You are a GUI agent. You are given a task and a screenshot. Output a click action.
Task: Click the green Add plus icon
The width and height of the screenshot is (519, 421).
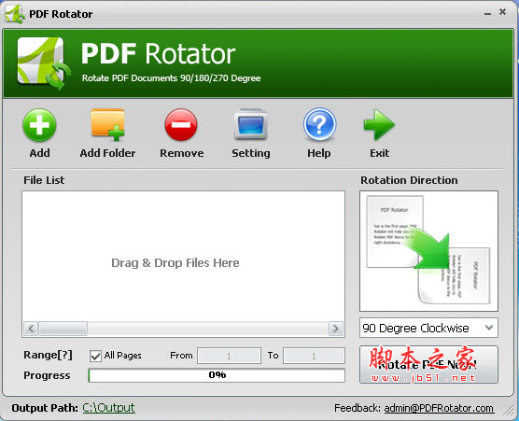click(x=39, y=125)
